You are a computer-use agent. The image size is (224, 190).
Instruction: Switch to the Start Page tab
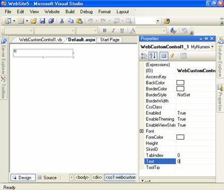[110, 39]
